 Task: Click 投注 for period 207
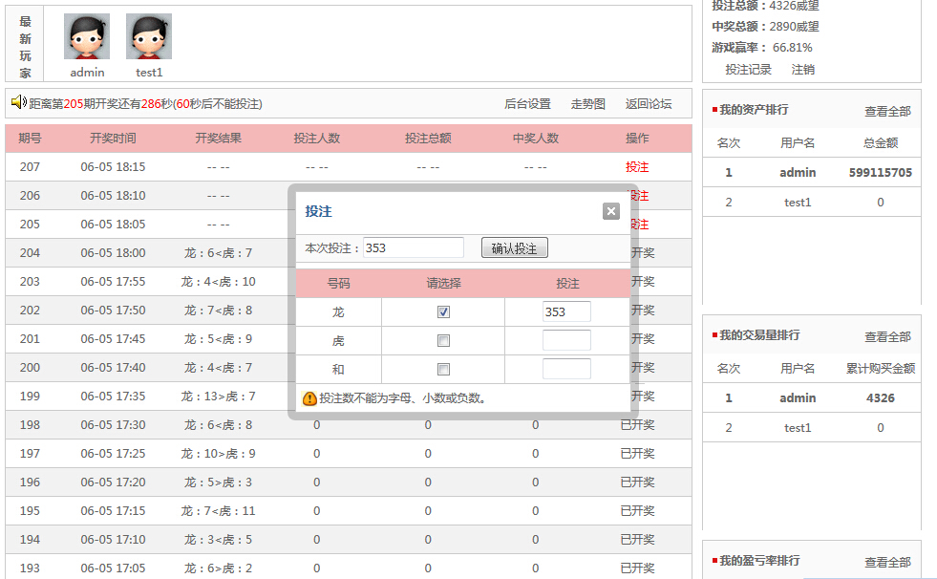637,166
